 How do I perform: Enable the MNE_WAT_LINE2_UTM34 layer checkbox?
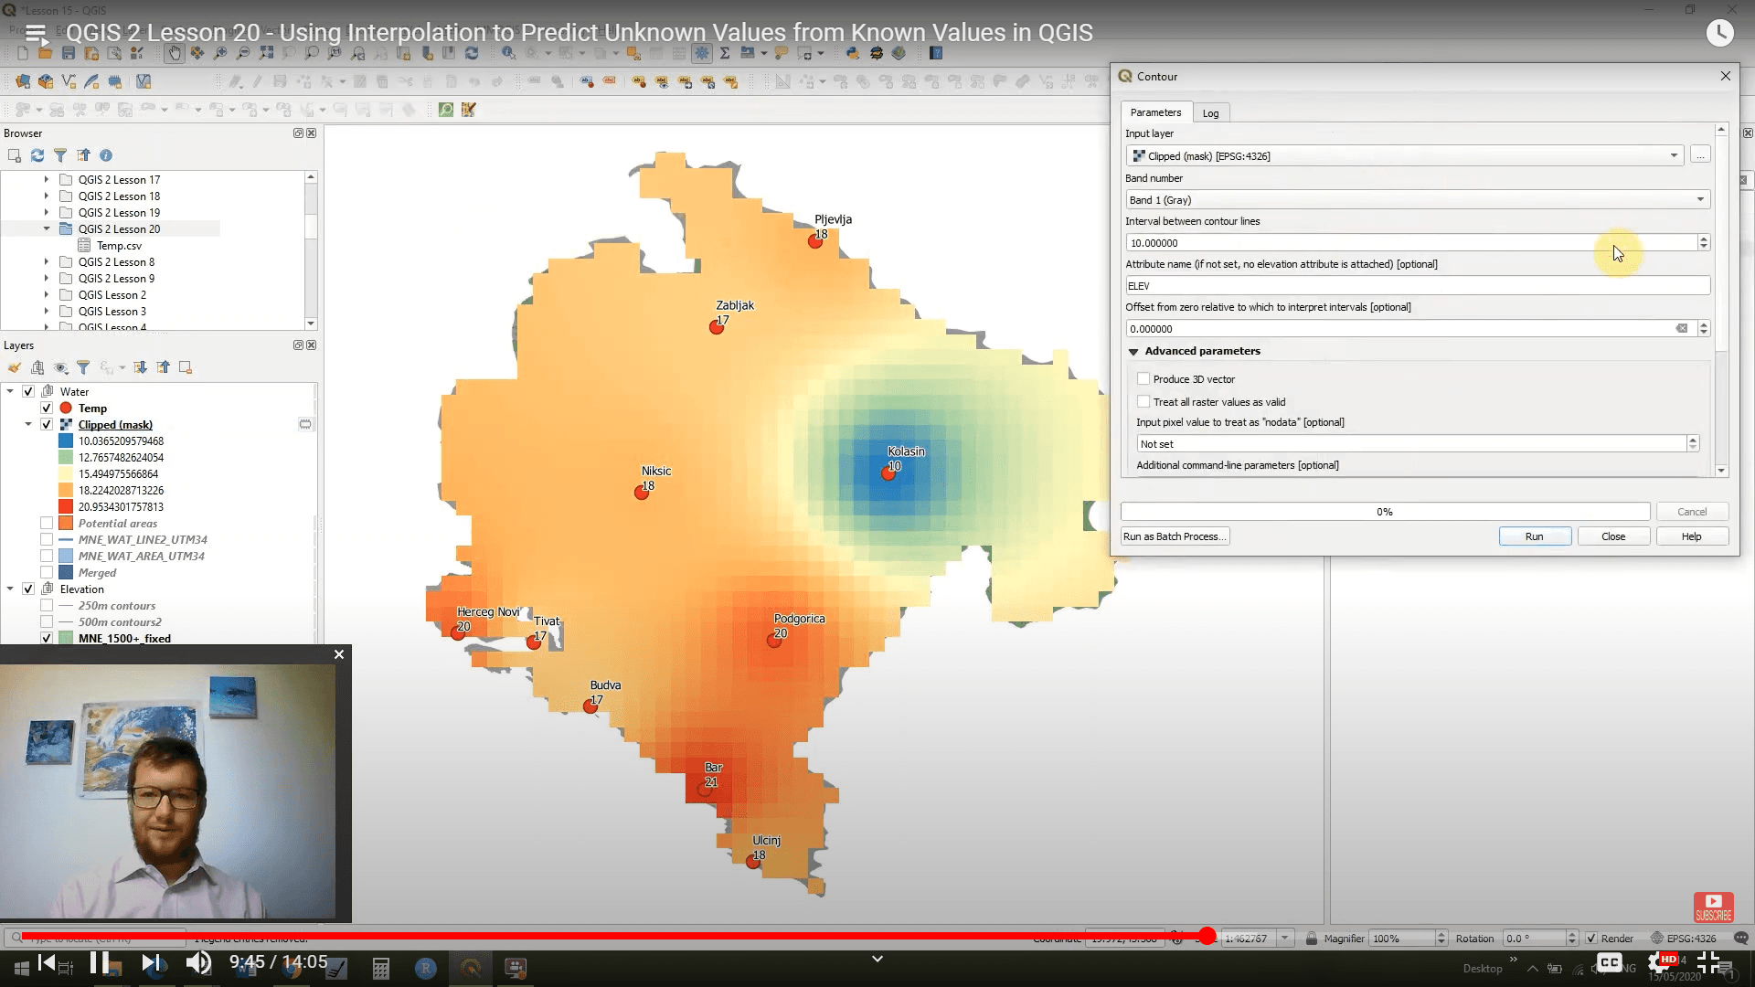(47, 539)
